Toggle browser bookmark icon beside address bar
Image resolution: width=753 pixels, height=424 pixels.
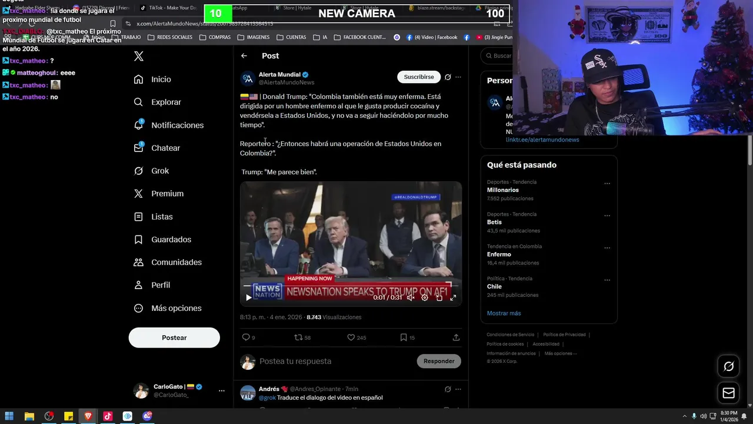coord(113,24)
